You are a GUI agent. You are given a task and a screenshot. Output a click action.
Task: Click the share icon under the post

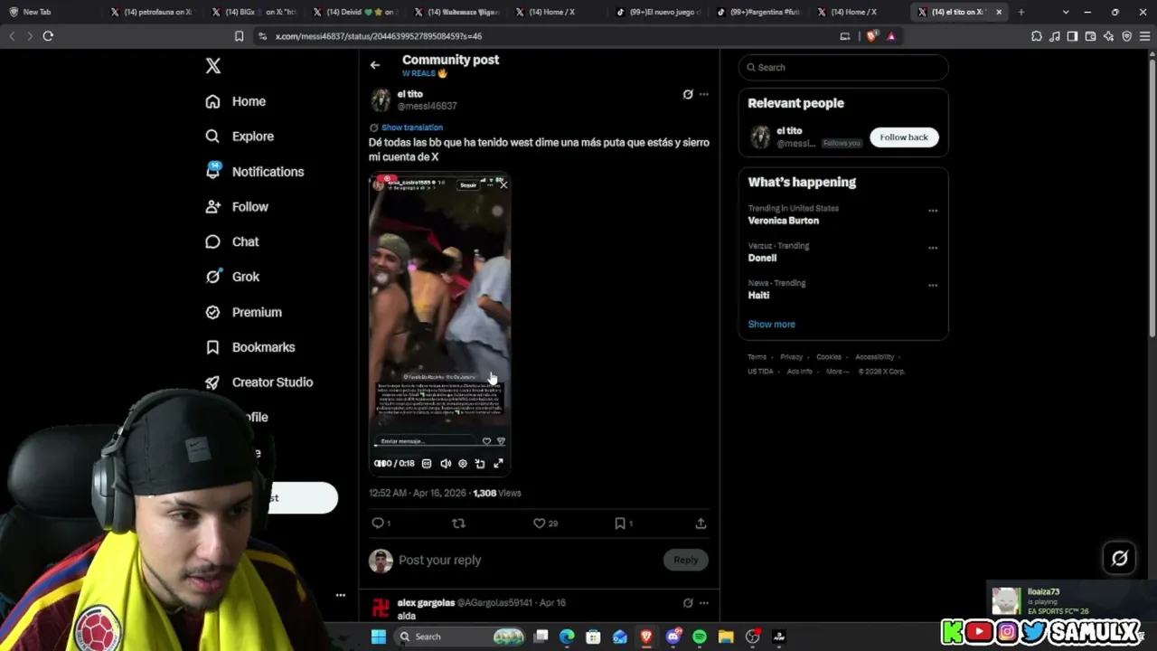coord(701,524)
